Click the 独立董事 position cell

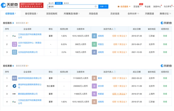(50, 86)
